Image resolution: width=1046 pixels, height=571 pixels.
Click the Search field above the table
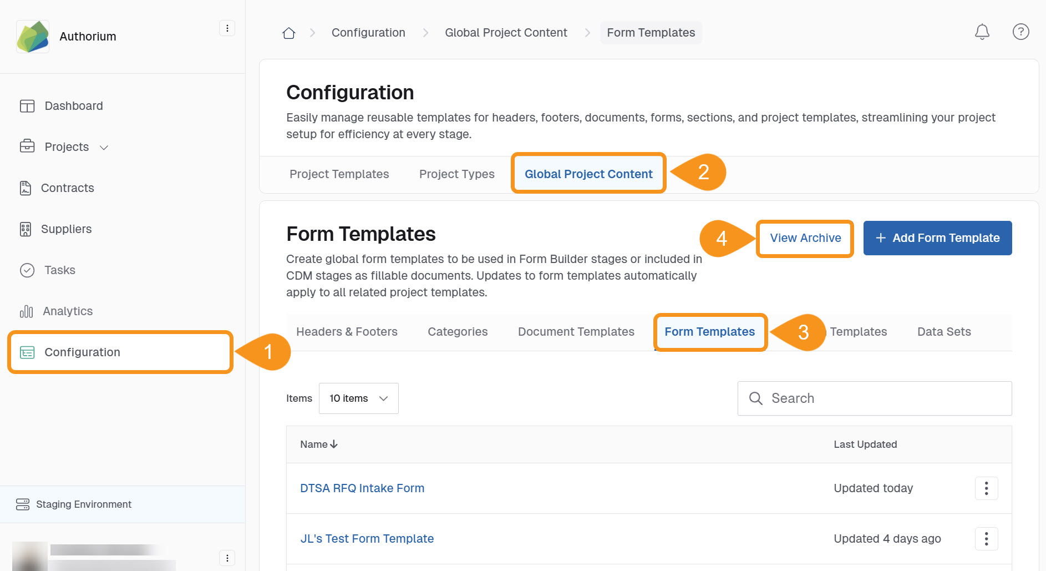[x=874, y=398]
